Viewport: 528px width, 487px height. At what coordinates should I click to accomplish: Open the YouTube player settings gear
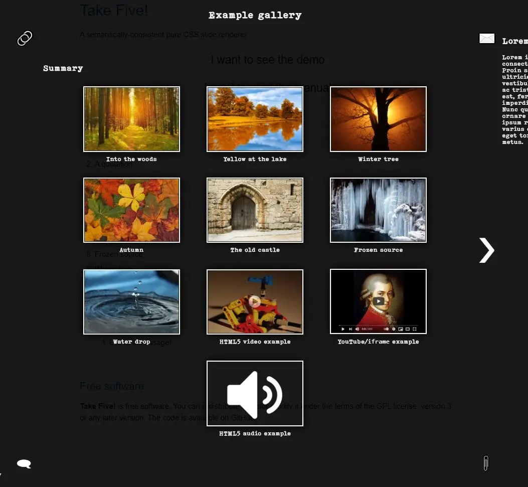(x=394, y=329)
